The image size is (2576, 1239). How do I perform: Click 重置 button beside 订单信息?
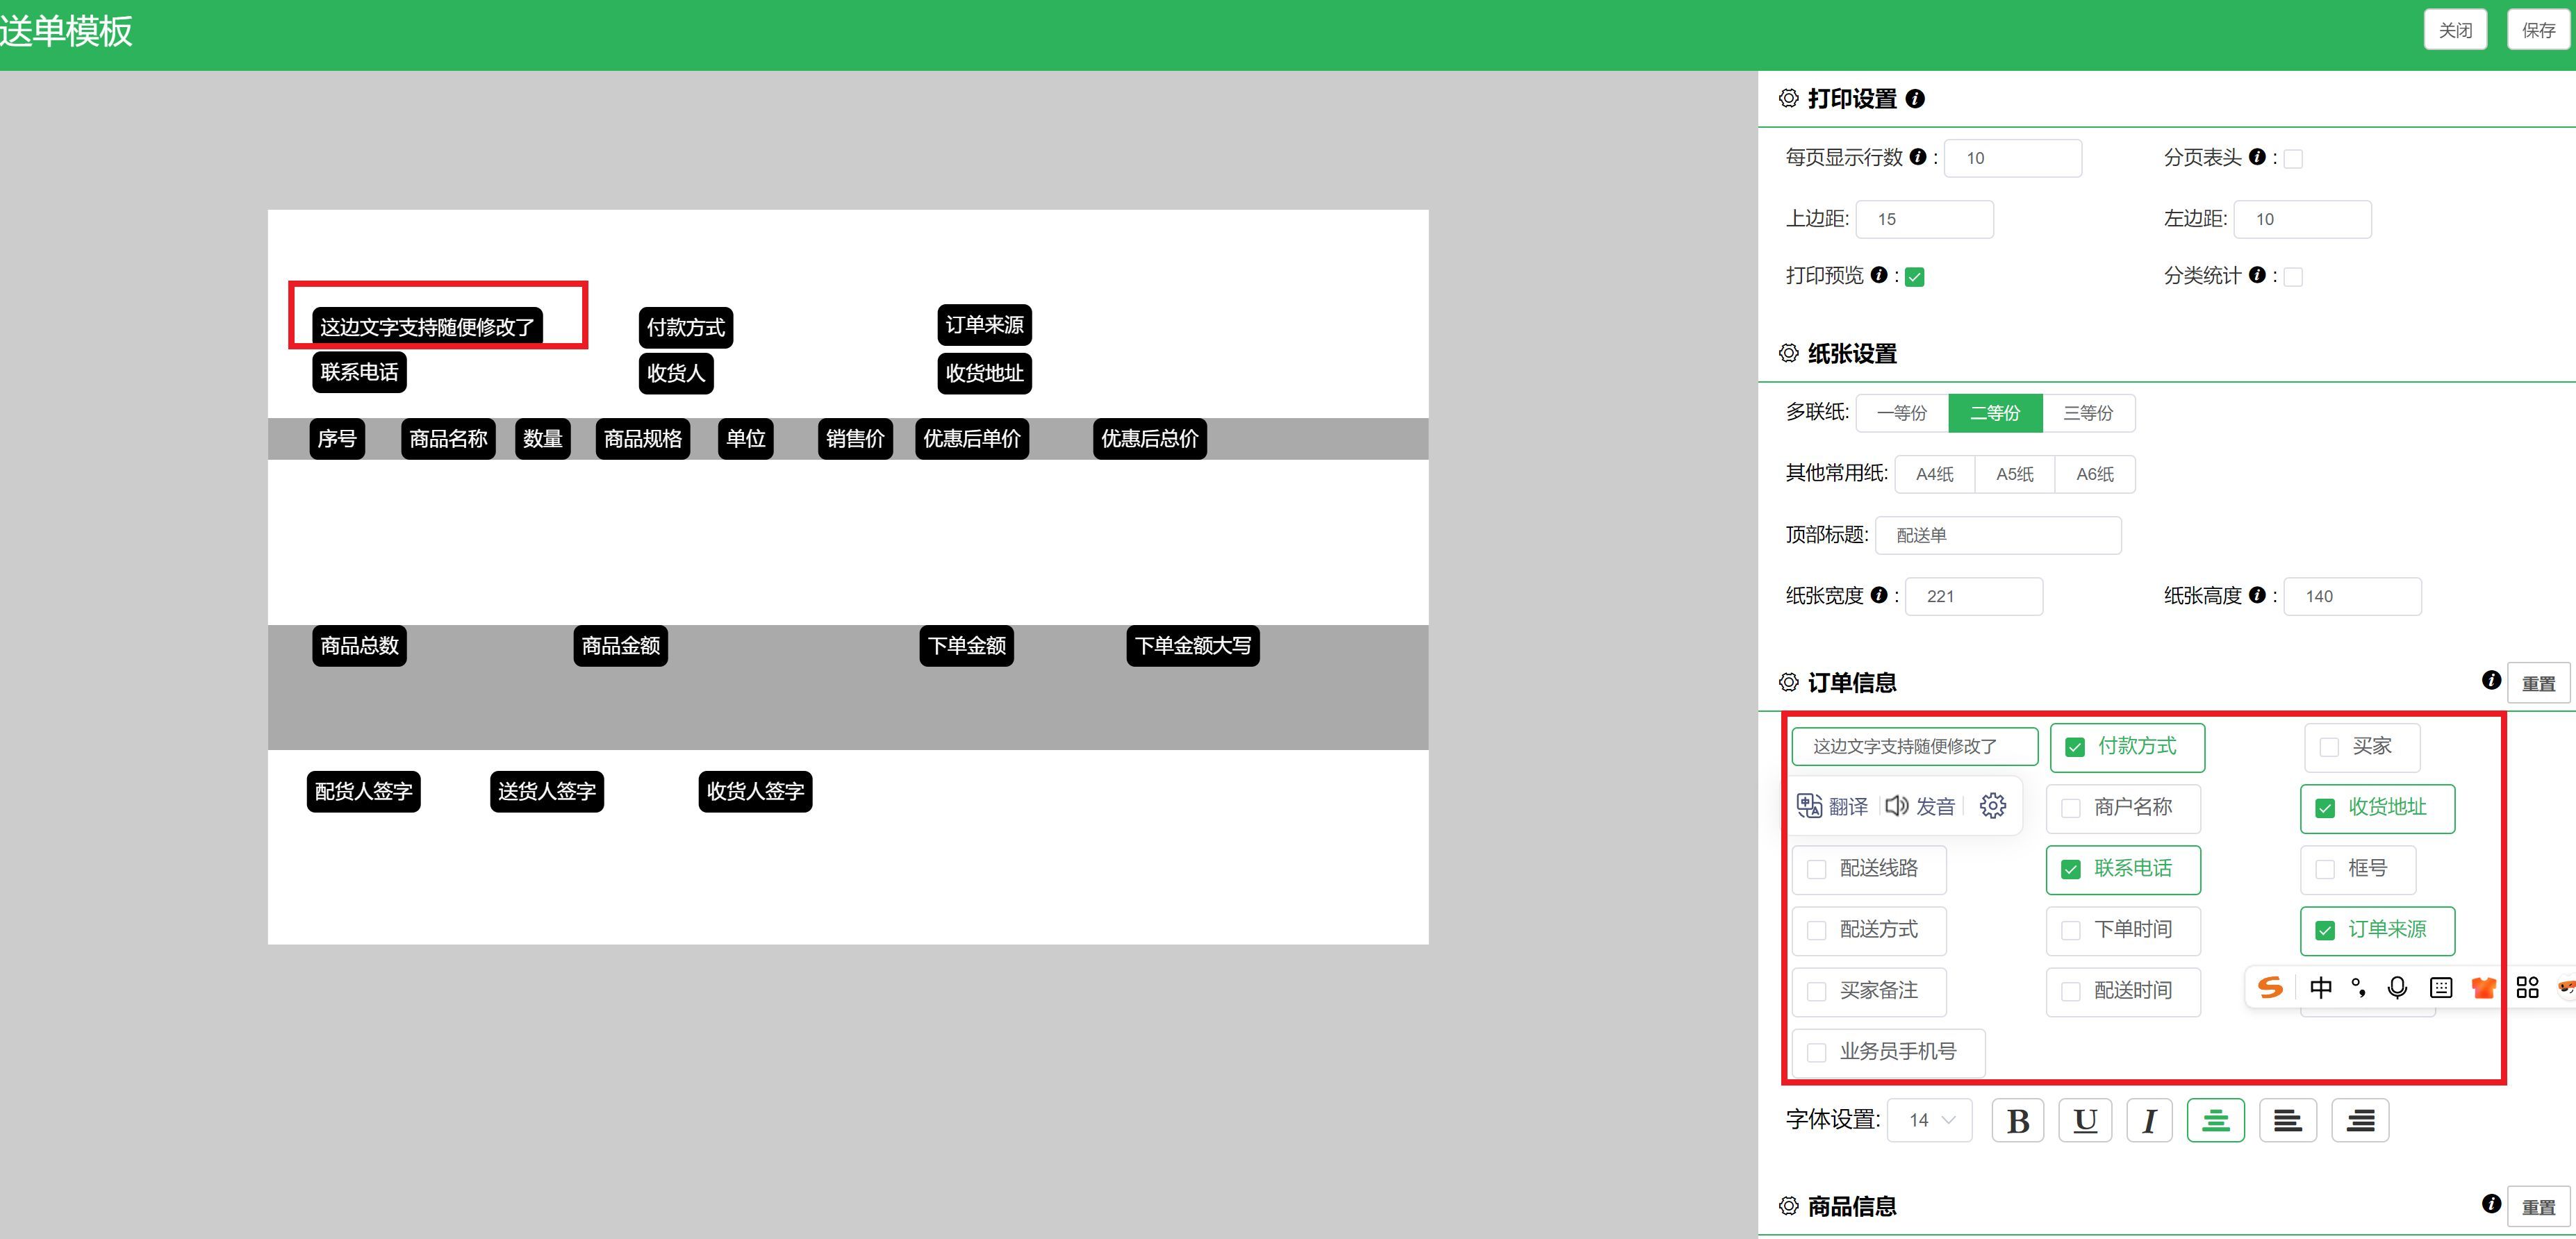tap(2538, 683)
